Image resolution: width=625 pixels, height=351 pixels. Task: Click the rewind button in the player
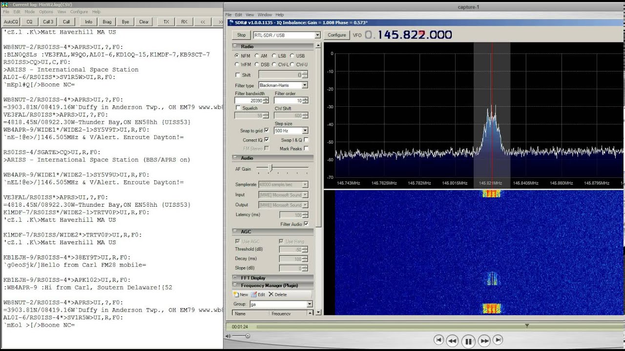(452, 341)
